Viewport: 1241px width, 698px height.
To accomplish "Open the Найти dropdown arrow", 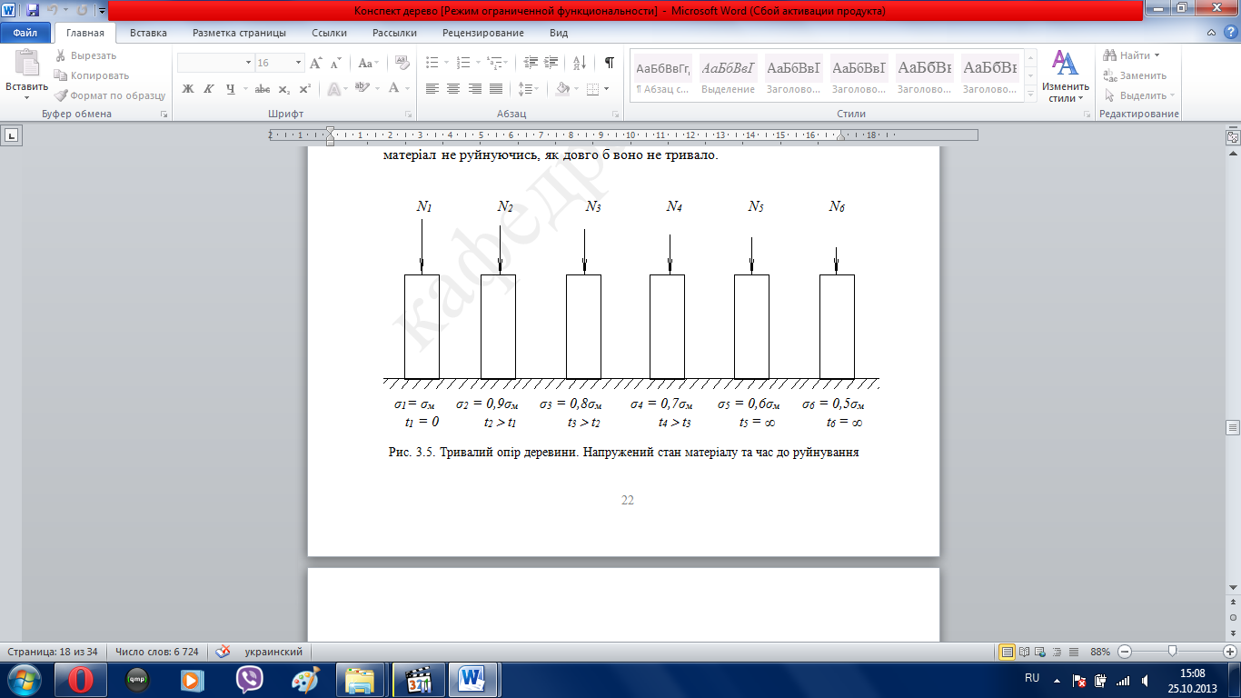I will click(1157, 56).
